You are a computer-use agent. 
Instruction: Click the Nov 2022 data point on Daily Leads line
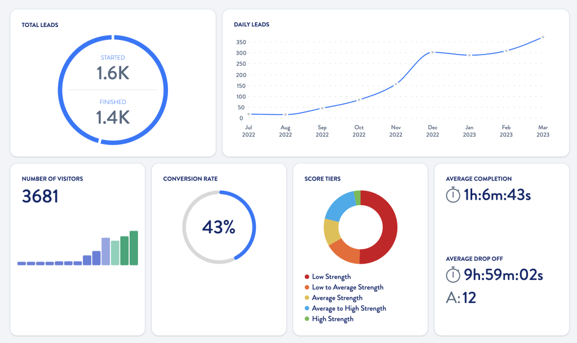tap(396, 84)
